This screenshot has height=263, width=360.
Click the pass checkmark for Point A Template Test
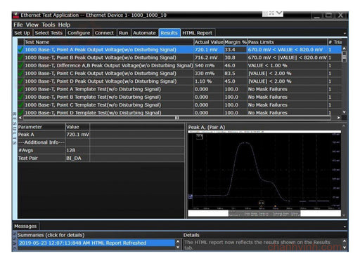pyautogui.click(x=21, y=89)
